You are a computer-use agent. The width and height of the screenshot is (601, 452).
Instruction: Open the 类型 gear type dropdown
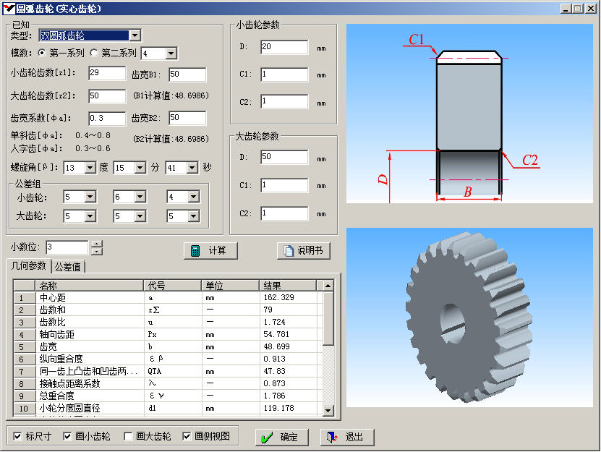click(135, 35)
